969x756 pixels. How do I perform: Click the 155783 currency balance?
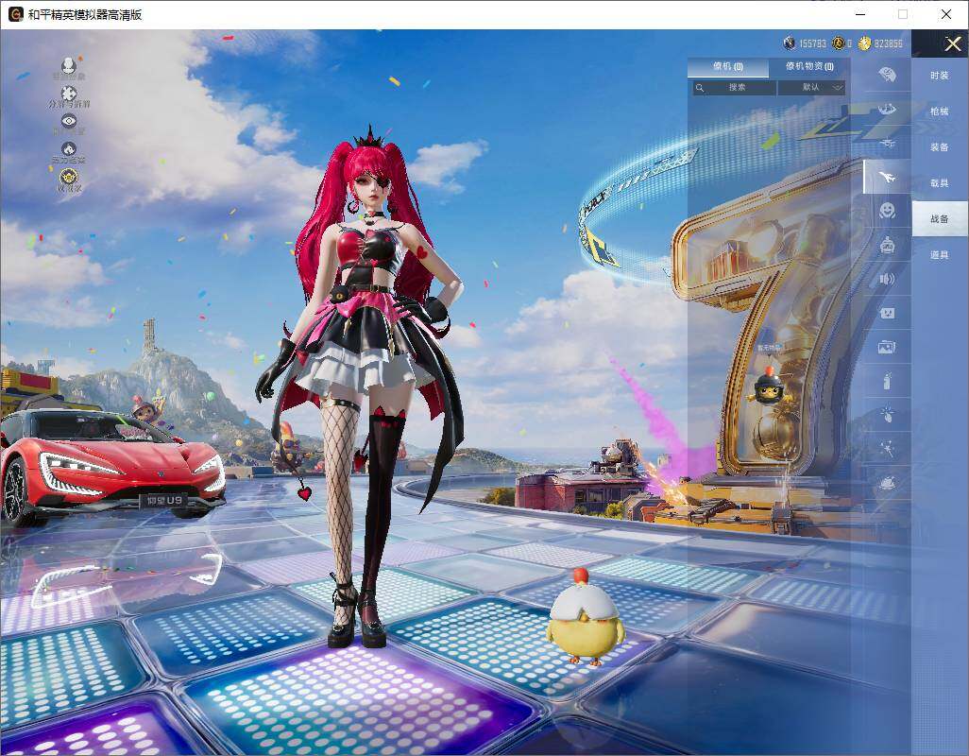[812, 43]
